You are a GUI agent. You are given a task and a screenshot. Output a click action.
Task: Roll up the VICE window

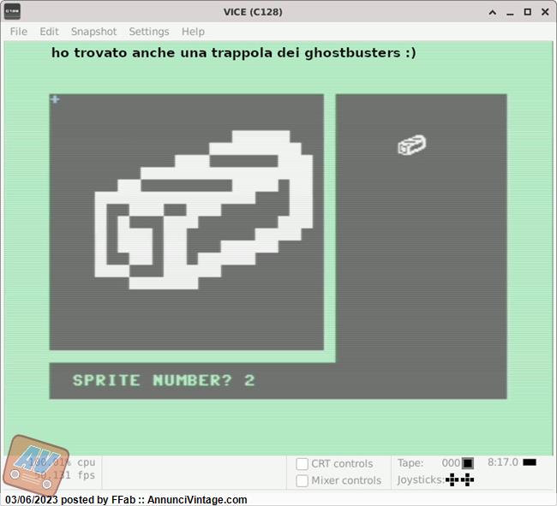[493, 12]
